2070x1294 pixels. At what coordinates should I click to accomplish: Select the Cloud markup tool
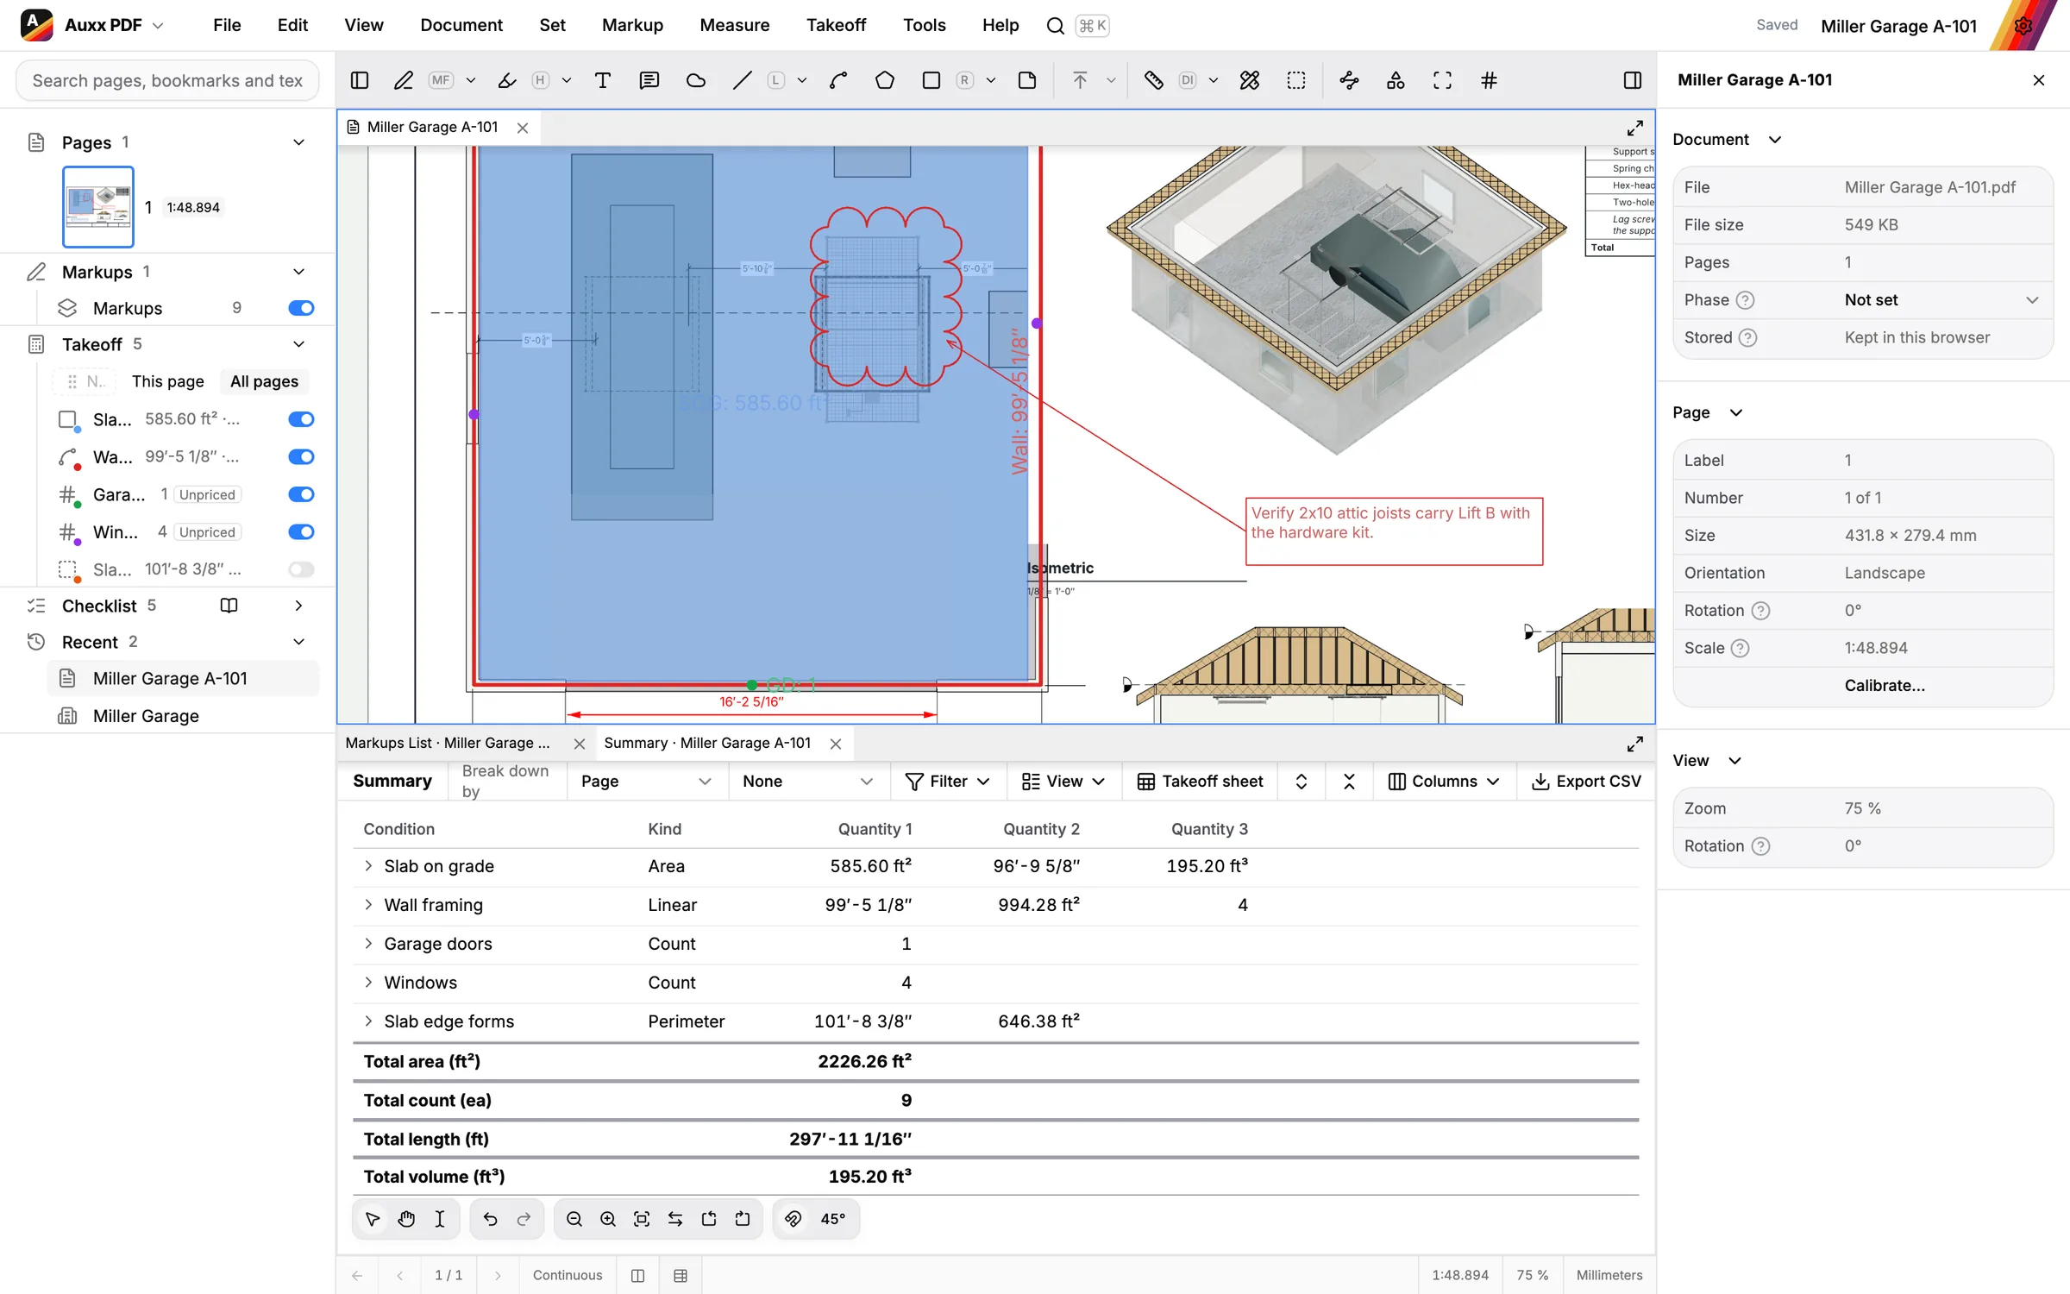695,80
